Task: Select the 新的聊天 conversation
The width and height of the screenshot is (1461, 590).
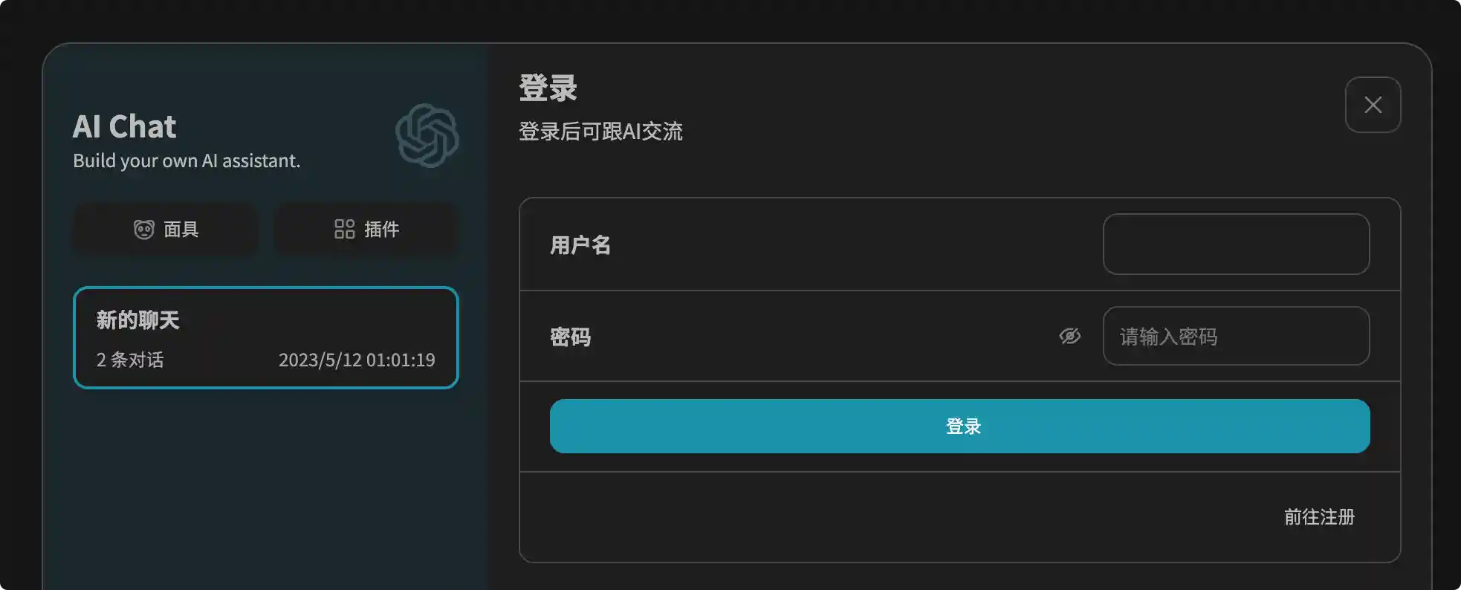Action: pyautogui.click(x=265, y=338)
